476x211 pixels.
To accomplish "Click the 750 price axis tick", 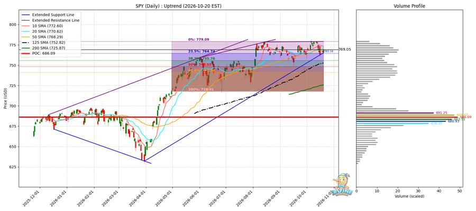I will tap(14, 65).
